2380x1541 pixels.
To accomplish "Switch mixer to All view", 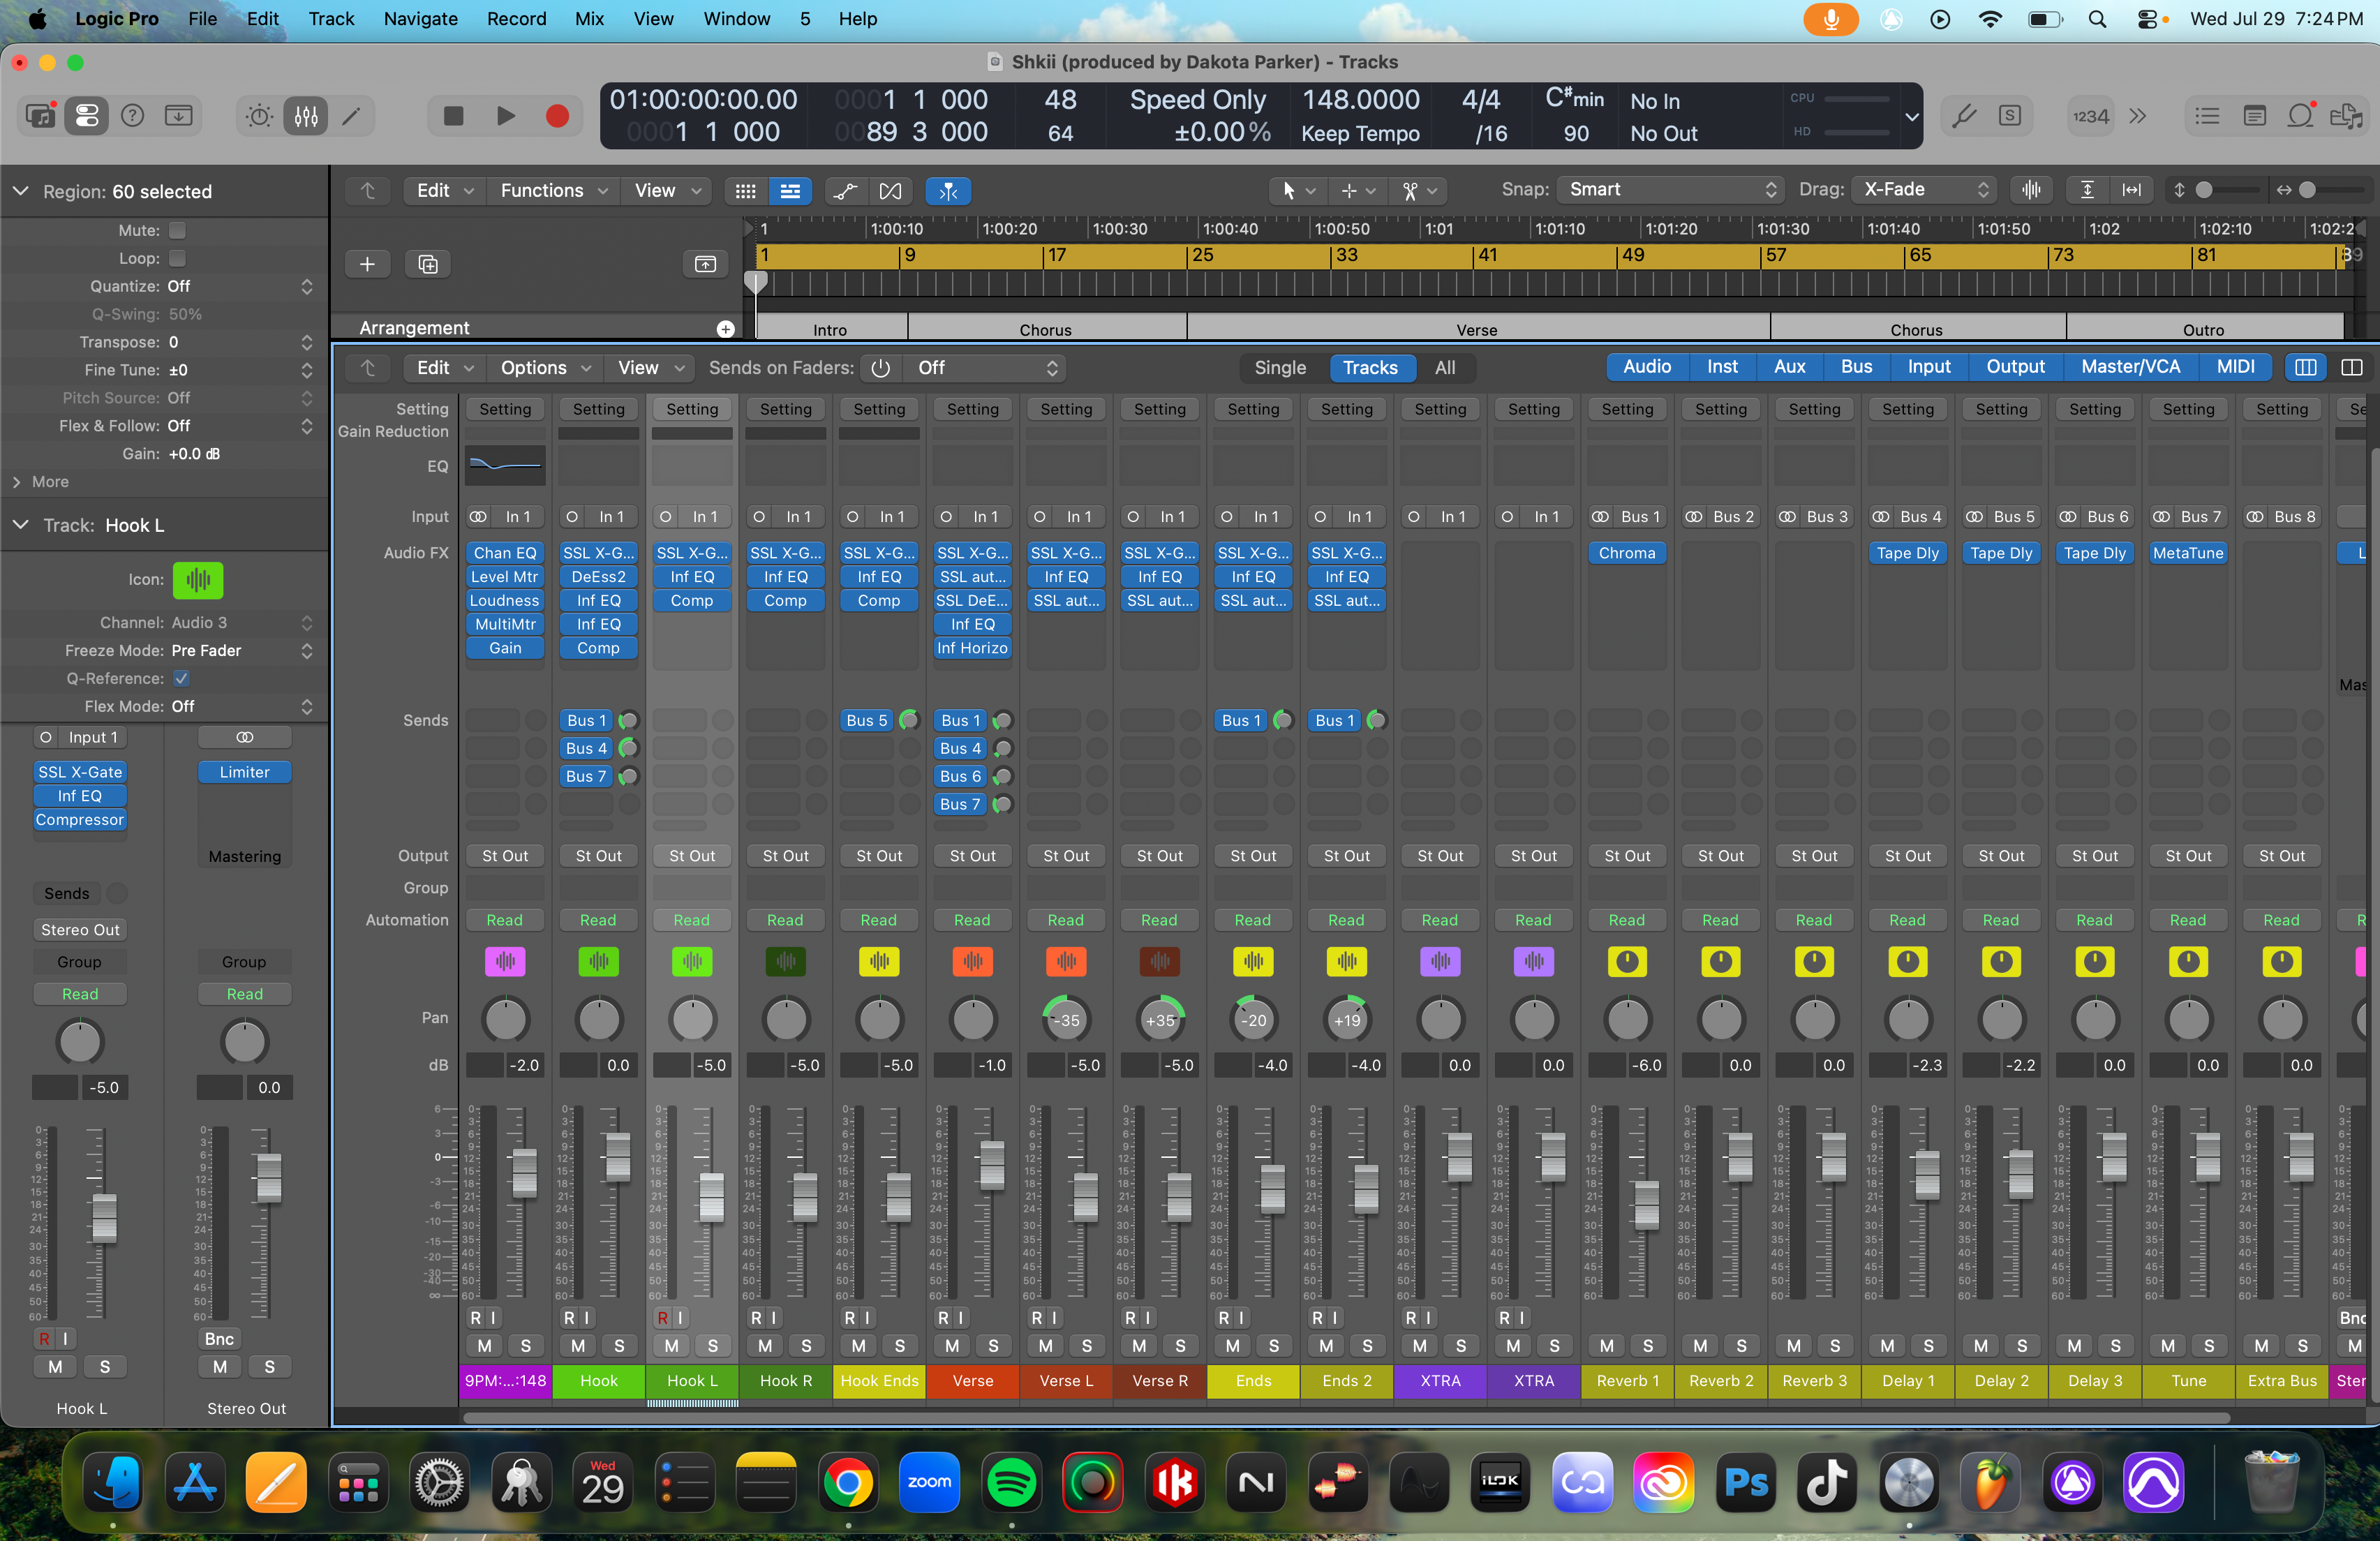I will click(1444, 368).
